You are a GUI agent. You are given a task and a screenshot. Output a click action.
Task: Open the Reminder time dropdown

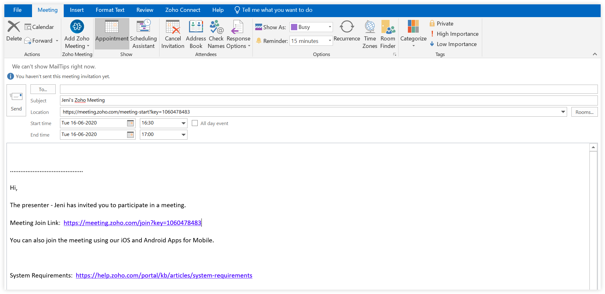[330, 41]
